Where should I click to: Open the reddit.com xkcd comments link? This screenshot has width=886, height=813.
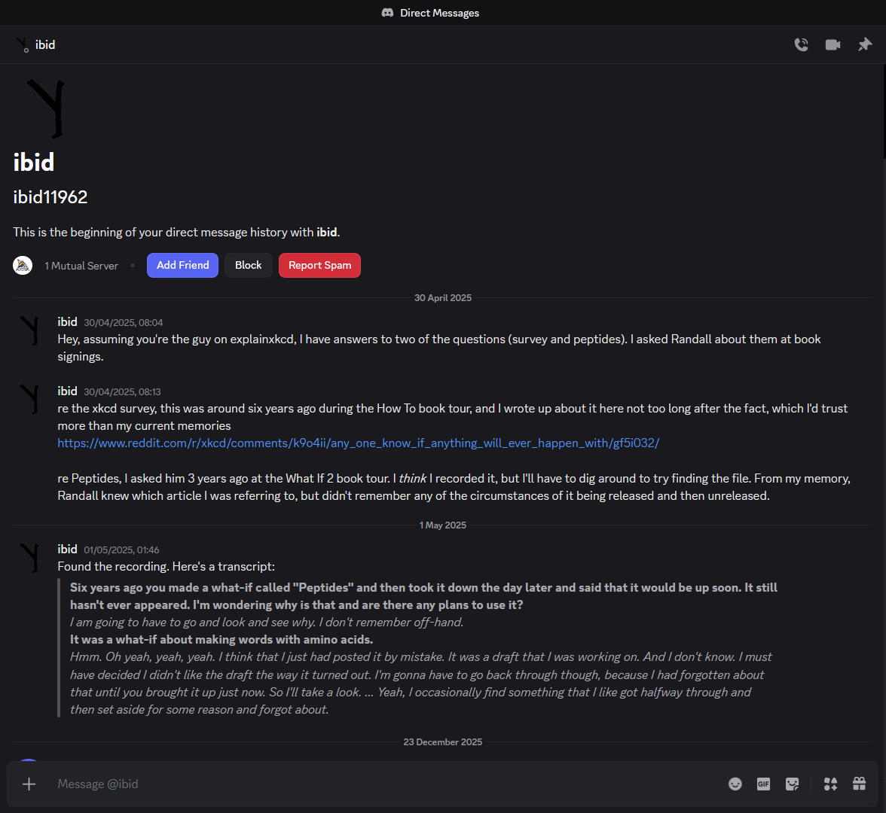[x=358, y=443]
